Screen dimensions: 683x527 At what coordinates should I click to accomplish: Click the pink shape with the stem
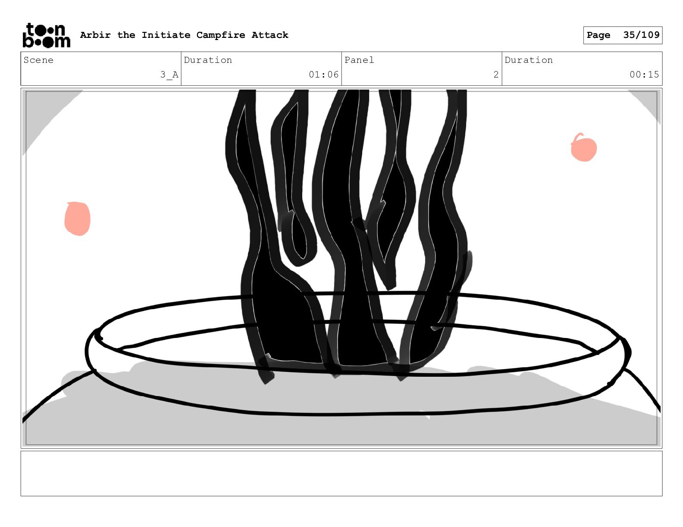pos(583,147)
